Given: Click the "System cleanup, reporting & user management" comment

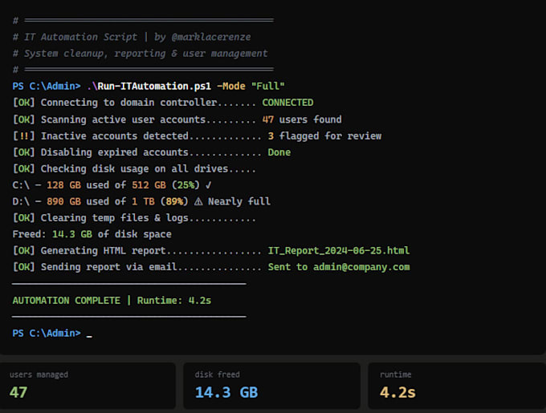Looking at the screenshot, I should coord(140,53).
